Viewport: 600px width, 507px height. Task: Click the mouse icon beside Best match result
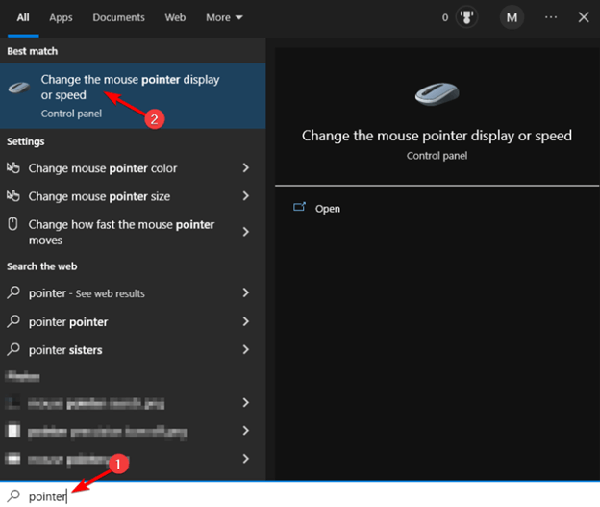pyautogui.click(x=19, y=88)
